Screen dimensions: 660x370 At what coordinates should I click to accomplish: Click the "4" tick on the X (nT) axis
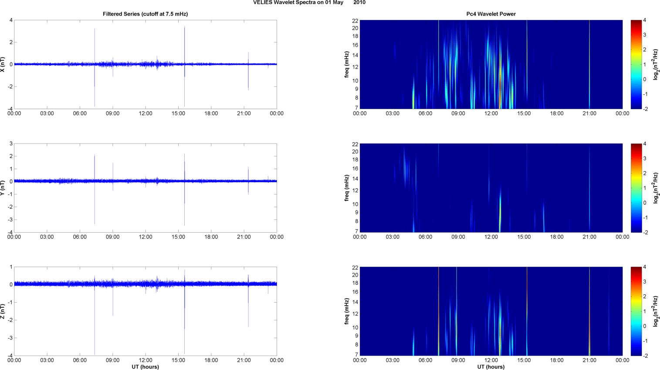(x=11, y=20)
